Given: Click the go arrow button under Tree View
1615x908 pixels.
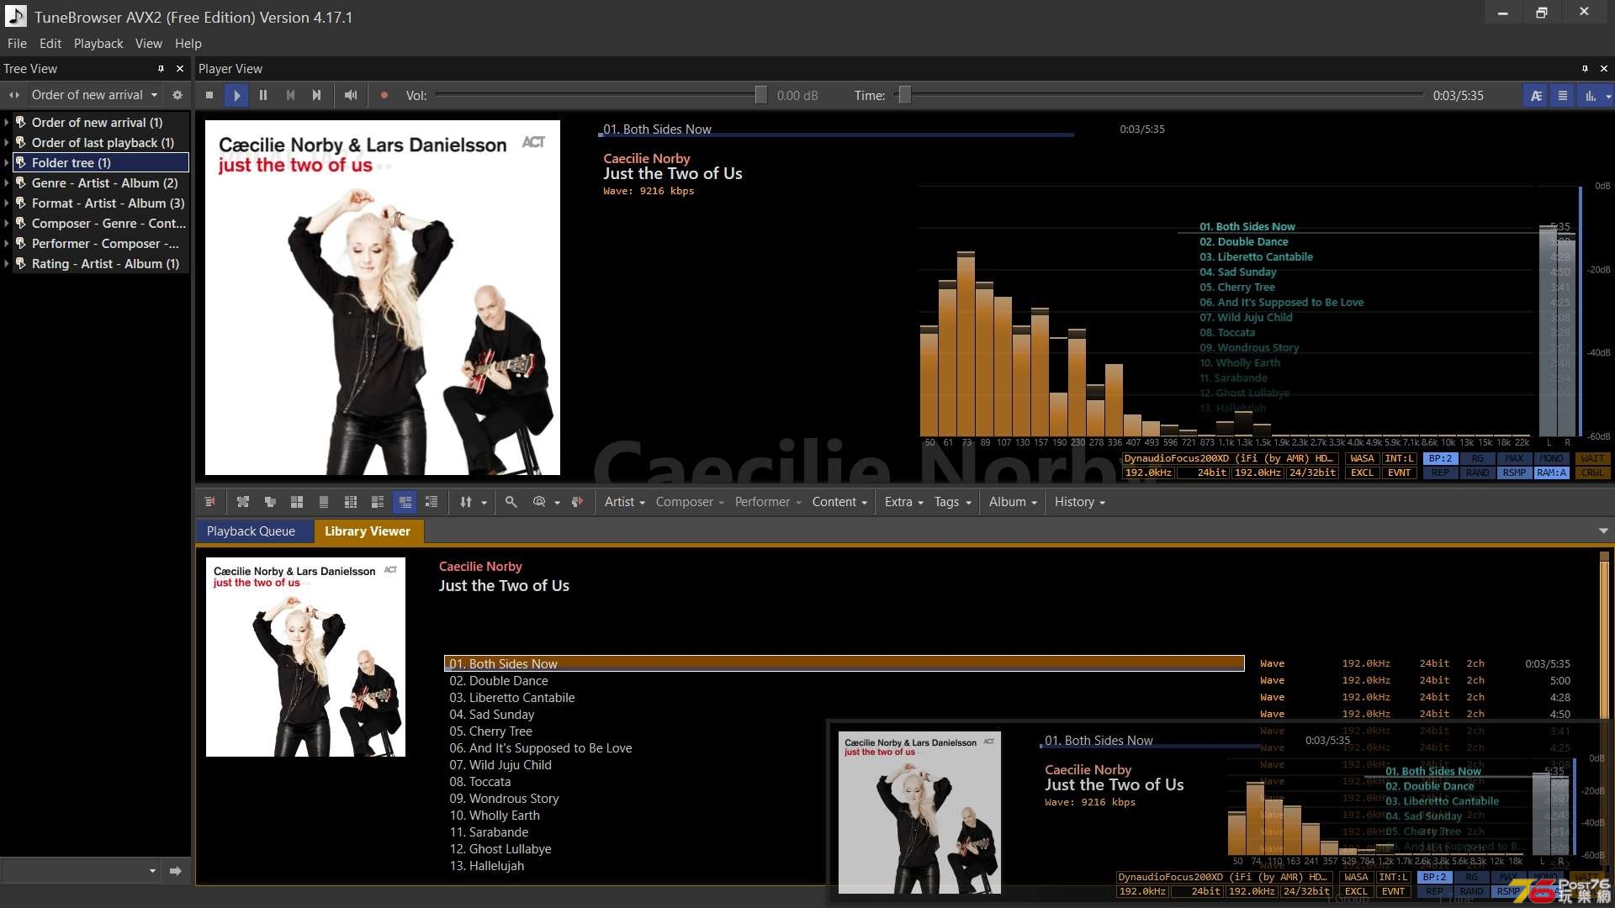Looking at the screenshot, I should (175, 871).
